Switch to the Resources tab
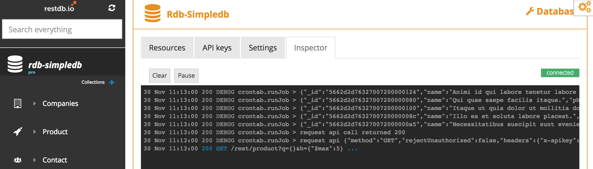The height and width of the screenshot is (169, 593). (167, 48)
